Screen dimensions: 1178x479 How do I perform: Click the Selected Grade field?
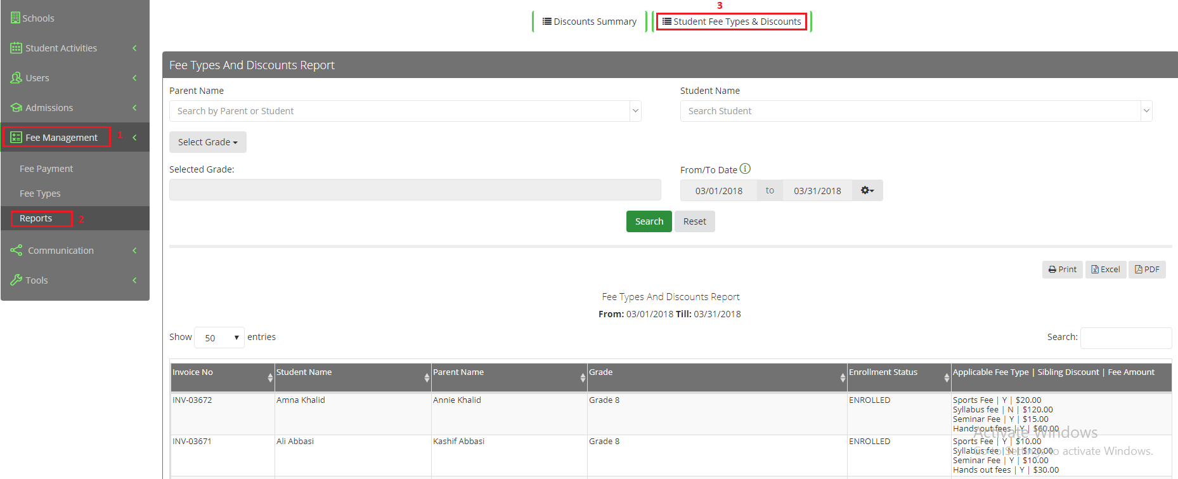[415, 190]
